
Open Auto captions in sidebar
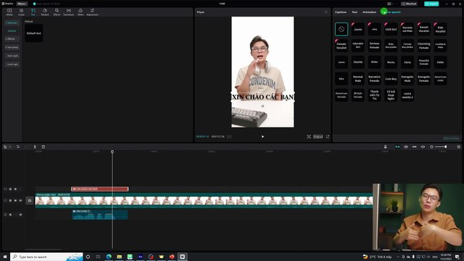13,56
